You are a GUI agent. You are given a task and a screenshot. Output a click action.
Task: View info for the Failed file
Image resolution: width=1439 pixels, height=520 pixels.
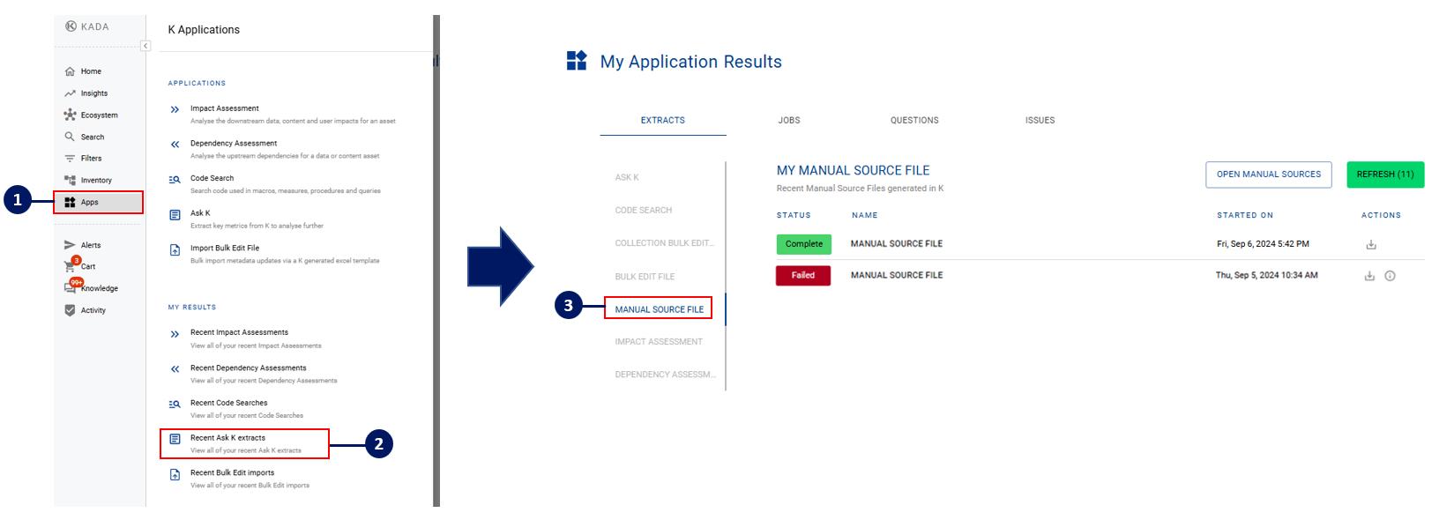tap(1390, 276)
